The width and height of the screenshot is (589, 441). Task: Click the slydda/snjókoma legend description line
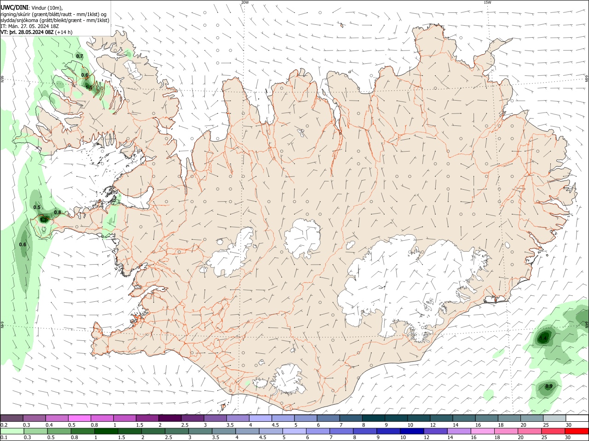tap(55, 20)
